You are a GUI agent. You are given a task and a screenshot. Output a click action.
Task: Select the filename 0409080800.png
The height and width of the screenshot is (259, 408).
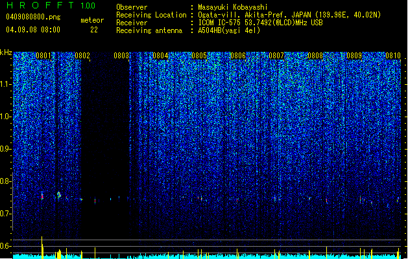pos(33,17)
